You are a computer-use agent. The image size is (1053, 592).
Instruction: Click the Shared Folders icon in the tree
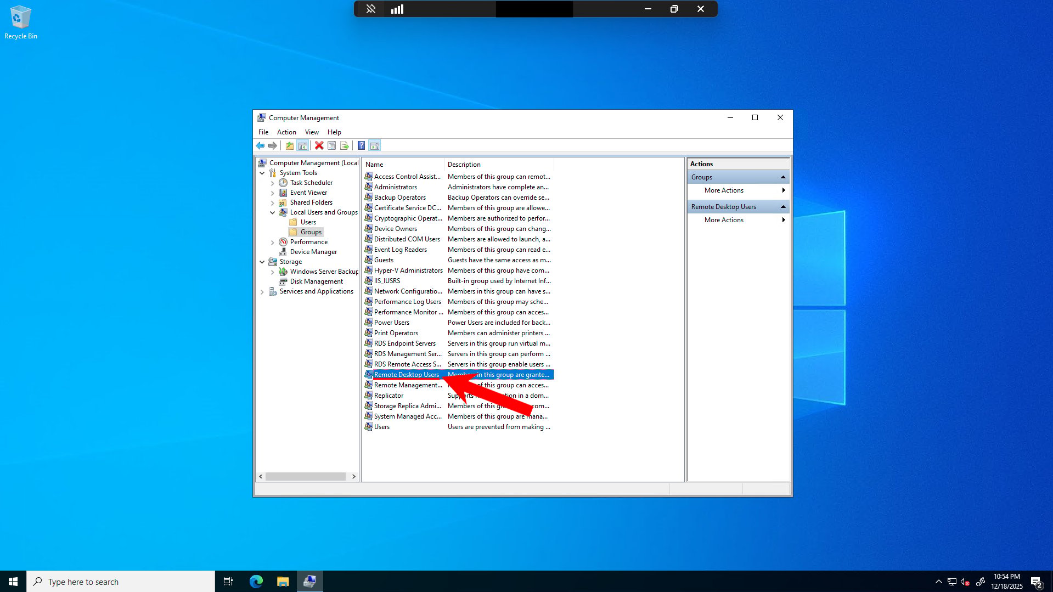coord(283,202)
